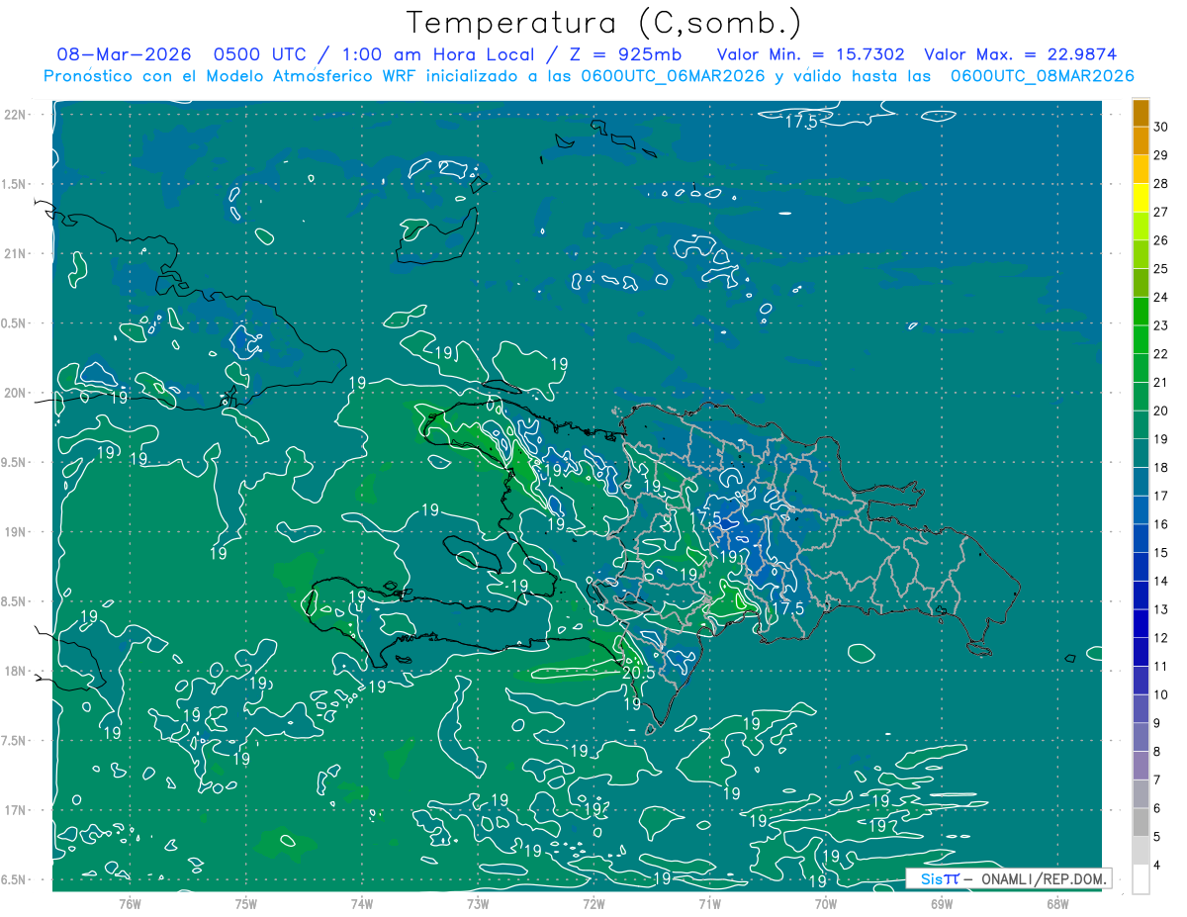This screenshot has height=917, width=1187.
Task: Click 'Valor Max. = 22.9874' value
Action: click(1020, 54)
